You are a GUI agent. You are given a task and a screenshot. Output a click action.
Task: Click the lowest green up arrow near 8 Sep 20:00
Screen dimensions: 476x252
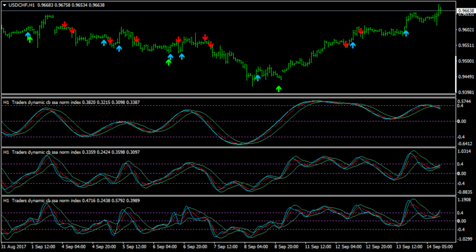[x=278, y=89]
